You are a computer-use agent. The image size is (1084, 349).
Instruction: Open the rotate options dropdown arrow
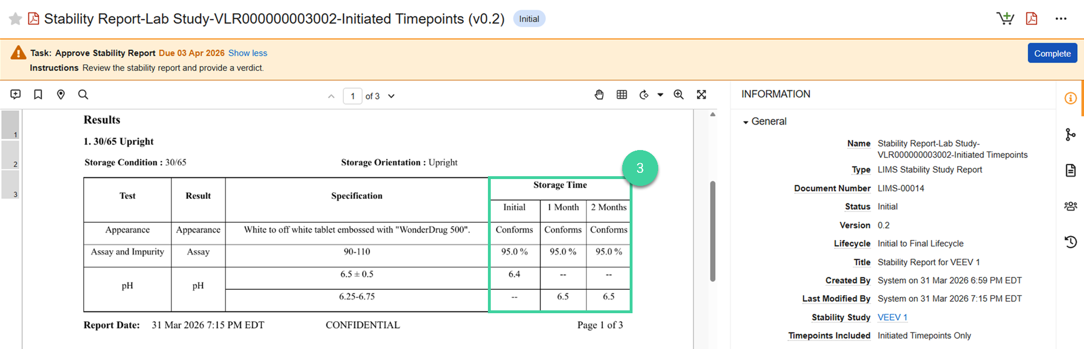point(660,95)
